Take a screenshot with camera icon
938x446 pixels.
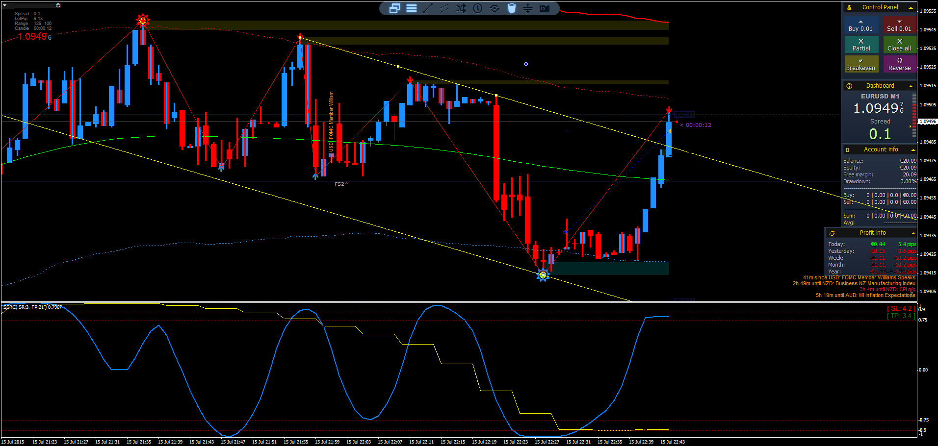545,8
